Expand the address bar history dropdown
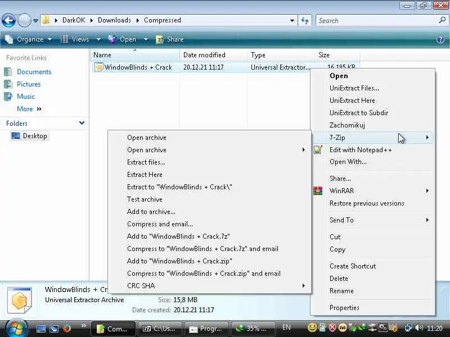Screen dimensions: 450x337 pos(292,21)
